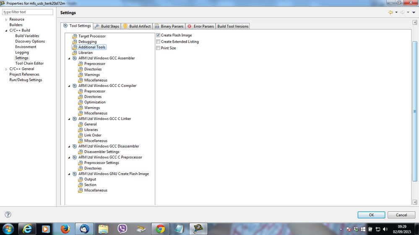The width and height of the screenshot is (419, 235).
Task: Enable Create Extended Listing
Action: [x=158, y=41]
